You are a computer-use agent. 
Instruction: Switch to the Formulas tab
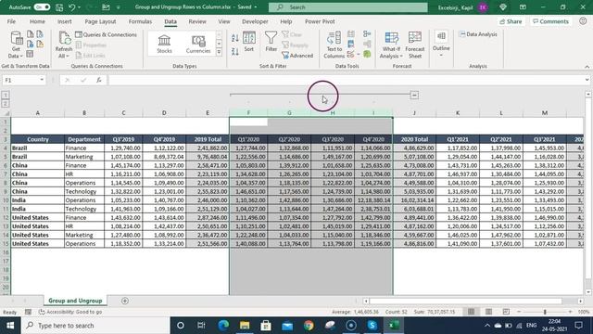tap(140, 21)
